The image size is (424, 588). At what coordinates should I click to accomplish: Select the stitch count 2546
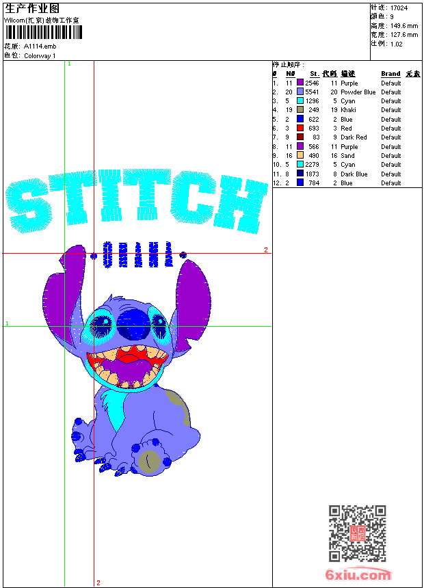pos(312,83)
